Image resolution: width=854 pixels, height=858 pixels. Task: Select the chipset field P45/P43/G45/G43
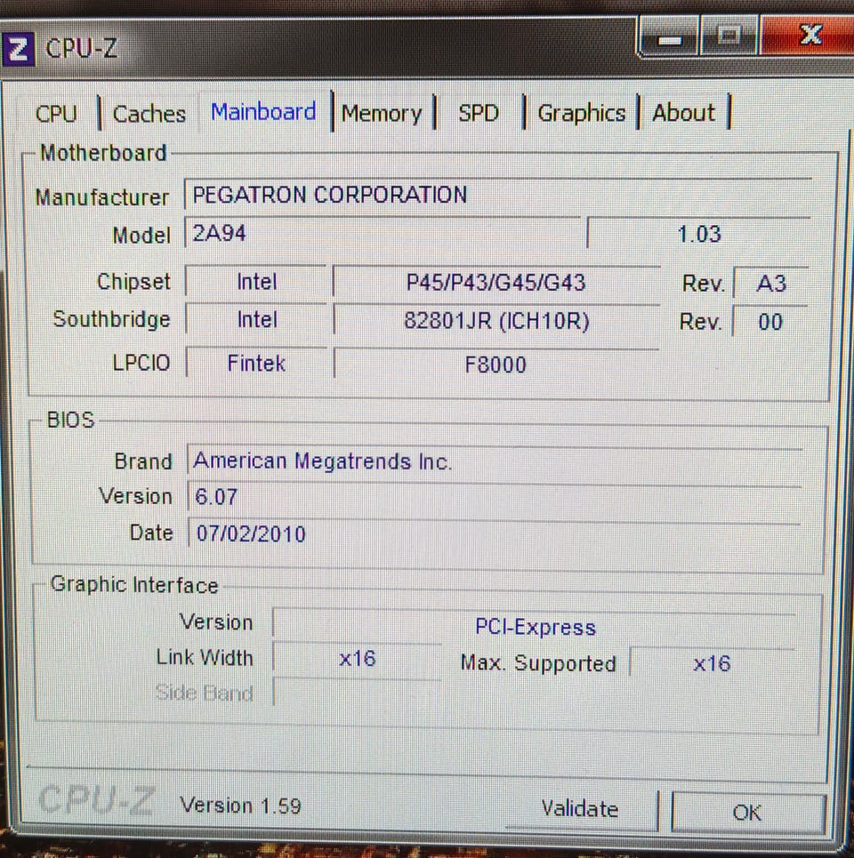pos(496,283)
